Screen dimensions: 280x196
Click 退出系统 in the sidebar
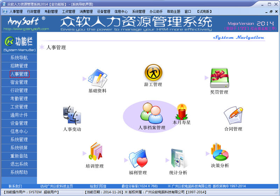pyautogui.click(x=19, y=164)
